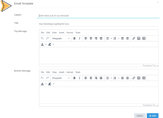Undo in Top Message editor
This screenshot has width=163, height=118.
point(42,38)
